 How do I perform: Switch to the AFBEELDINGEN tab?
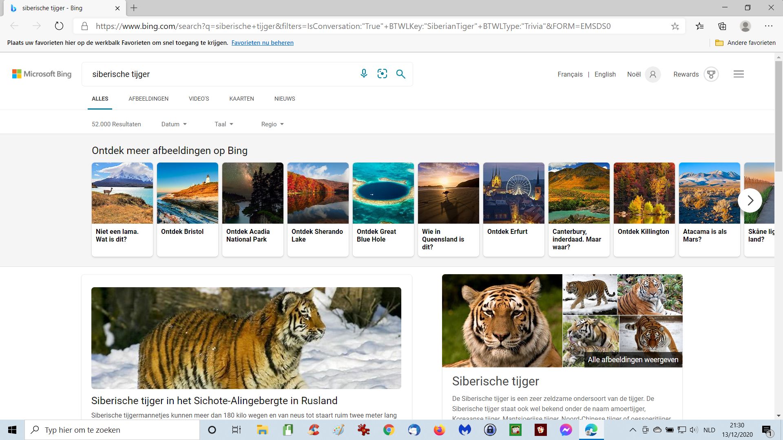coord(148,99)
